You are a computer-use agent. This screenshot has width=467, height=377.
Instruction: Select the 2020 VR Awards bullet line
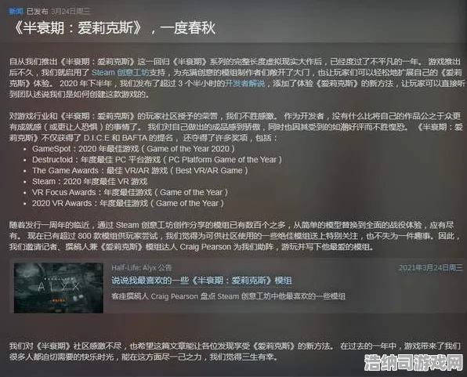tap(128, 203)
